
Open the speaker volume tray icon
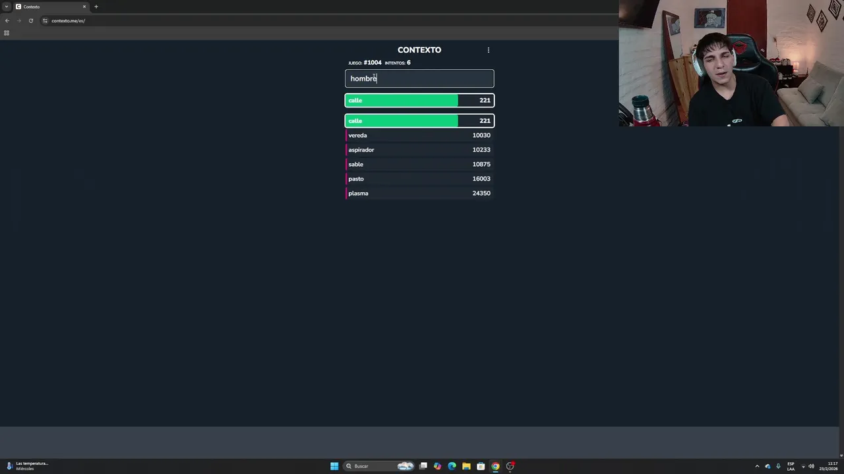pyautogui.click(x=811, y=466)
